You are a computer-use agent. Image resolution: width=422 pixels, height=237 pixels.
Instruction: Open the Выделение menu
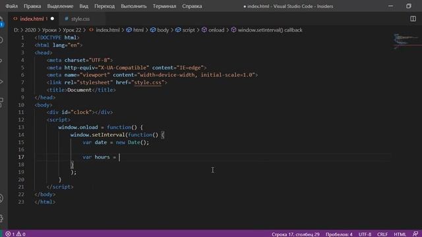tap(60, 6)
